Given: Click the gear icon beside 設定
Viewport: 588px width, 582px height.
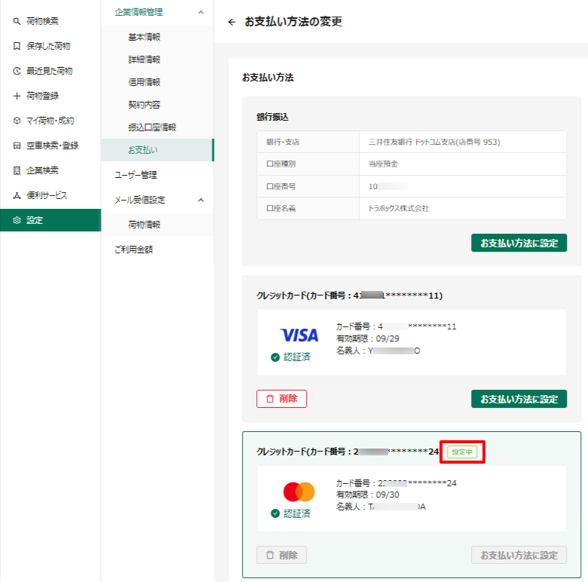Looking at the screenshot, I should (x=17, y=220).
